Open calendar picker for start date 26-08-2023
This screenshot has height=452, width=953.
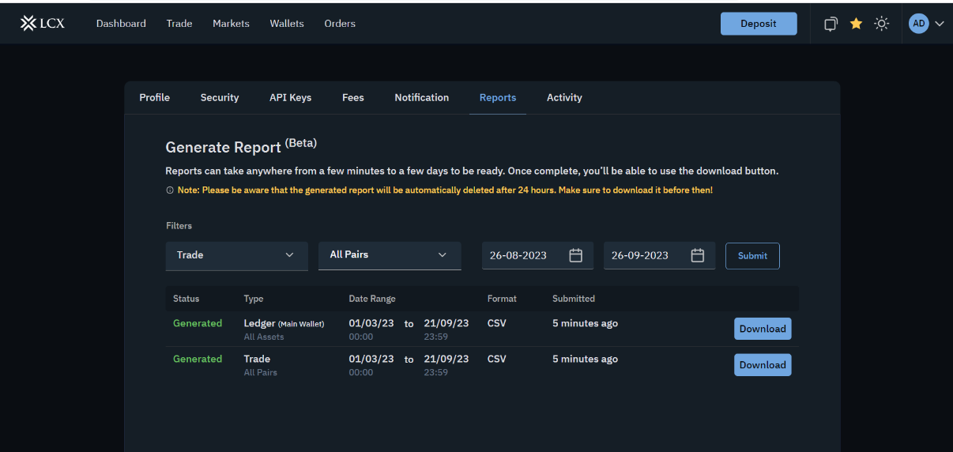tap(576, 255)
